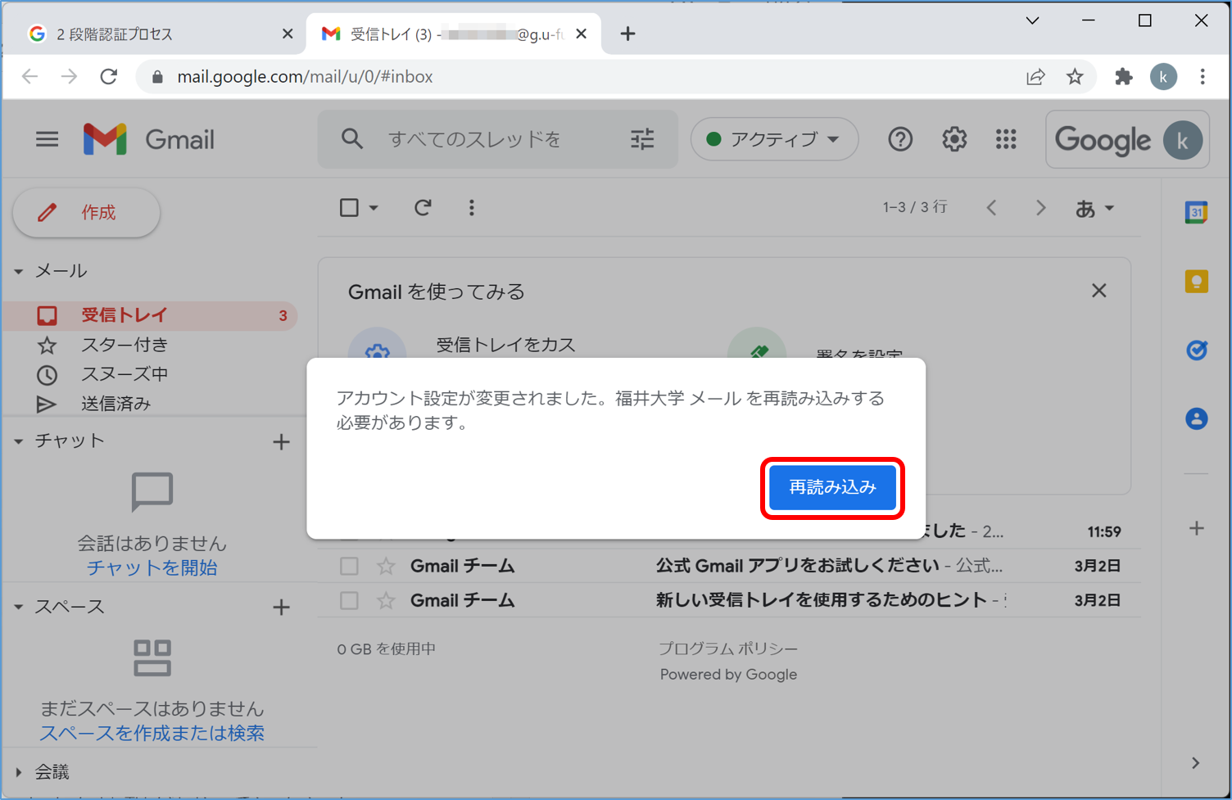
Task: Open Gmail settings gear icon
Action: pyautogui.click(x=953, y=140)
